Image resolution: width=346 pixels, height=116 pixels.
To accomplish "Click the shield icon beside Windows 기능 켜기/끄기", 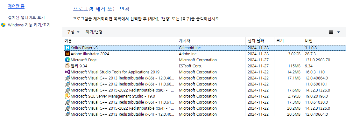I will coord(3,25).
